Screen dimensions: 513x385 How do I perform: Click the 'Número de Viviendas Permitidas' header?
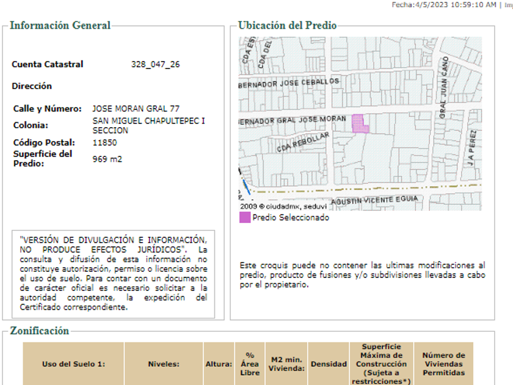443,364
